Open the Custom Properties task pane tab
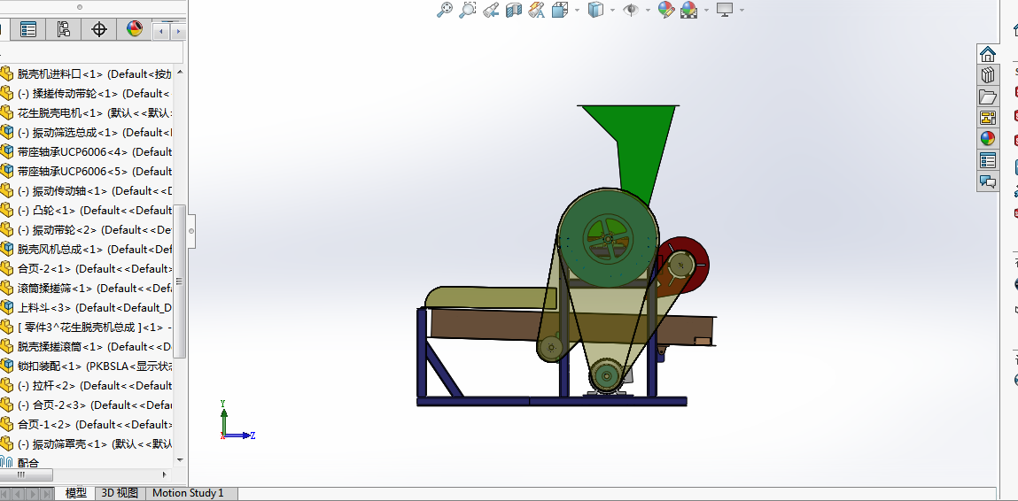The height and width of the screenshot is (501, 1018). click(x=988, y=159)
